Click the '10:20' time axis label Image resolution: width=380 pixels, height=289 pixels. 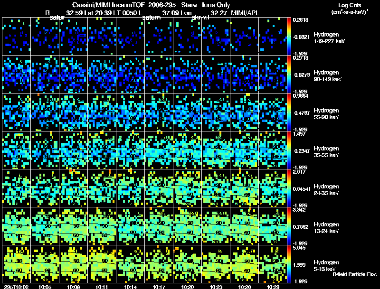click(187, 287)
